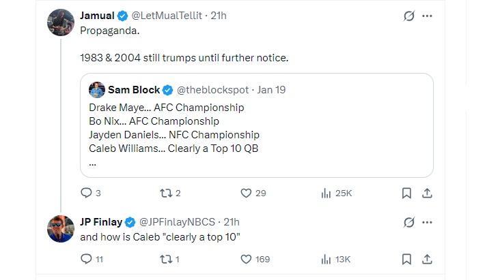The height and width of the screenshot is (280, 487).
Task: Bookmark Jamual's Propaganda post
Action: pyautogui.click(x=406, y=193)
